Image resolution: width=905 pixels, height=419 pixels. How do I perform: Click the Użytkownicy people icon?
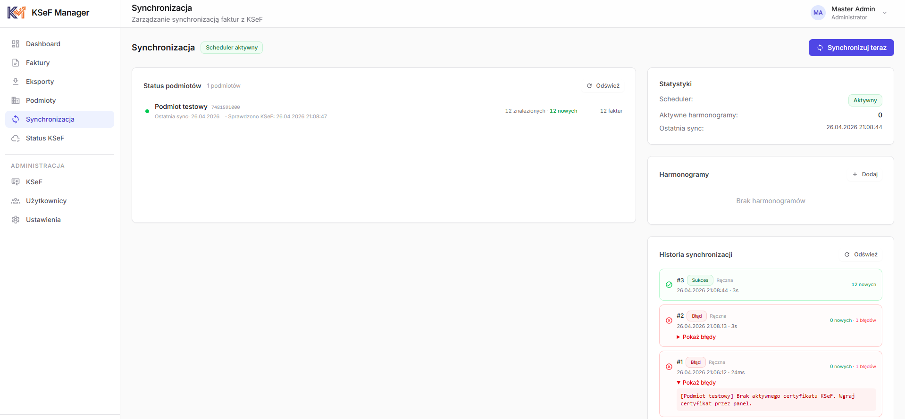point(16,201)
